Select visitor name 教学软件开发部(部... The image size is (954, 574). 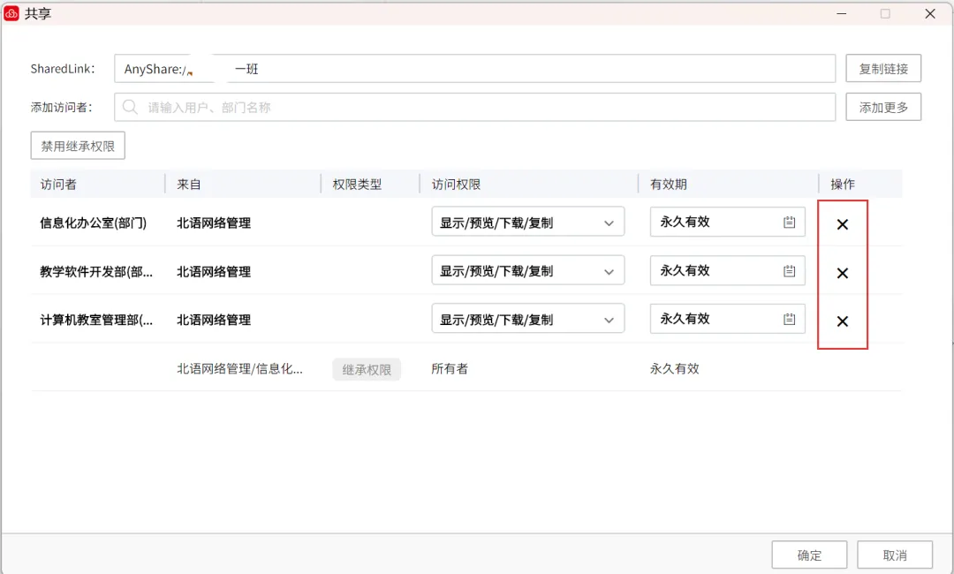[x=96, y=272]
